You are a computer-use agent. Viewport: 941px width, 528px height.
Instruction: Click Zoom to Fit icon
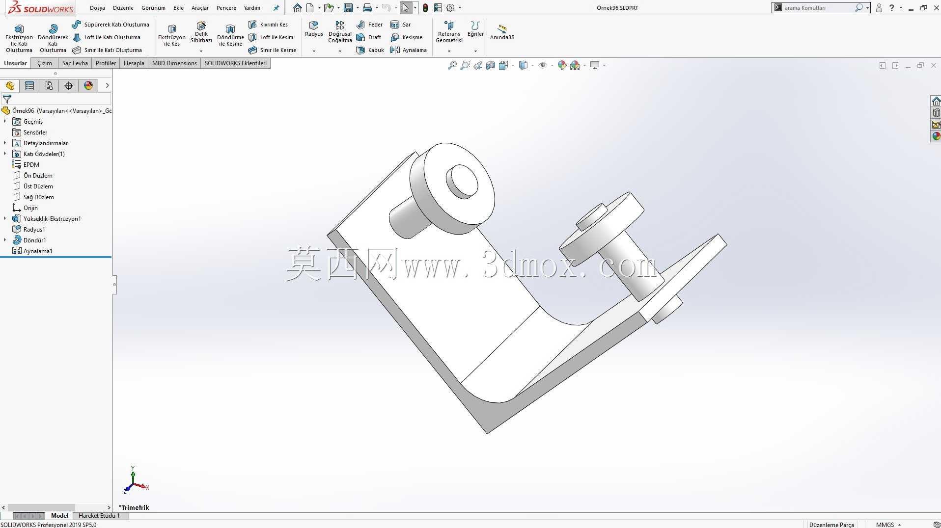(x=452, y=65)
